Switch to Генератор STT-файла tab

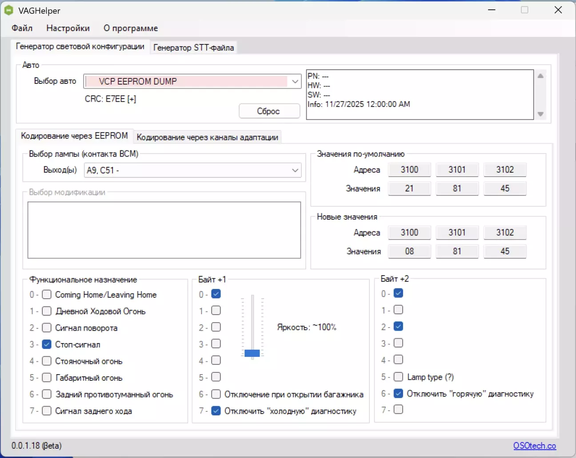tap(193, 47)
